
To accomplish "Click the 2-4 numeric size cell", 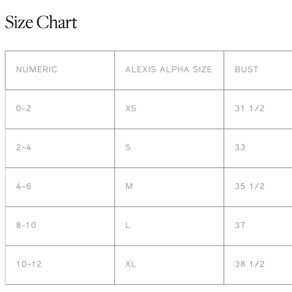I will 60,148.
